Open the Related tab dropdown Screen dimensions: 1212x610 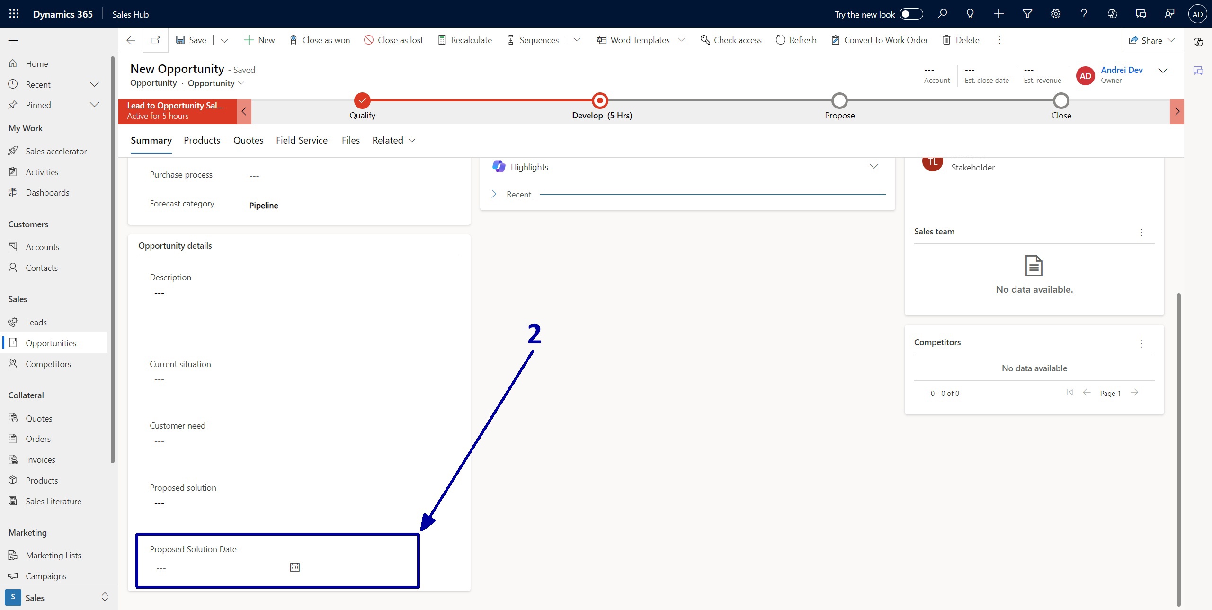point(393,140)
